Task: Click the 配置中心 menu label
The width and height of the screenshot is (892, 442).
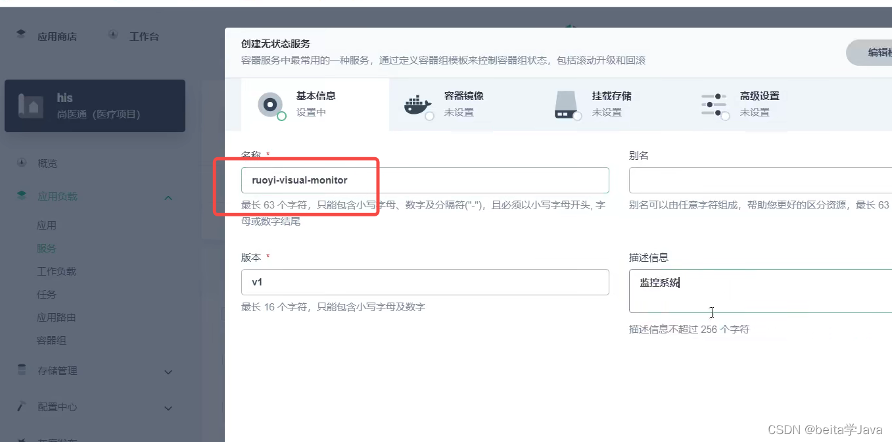Action: pyautogui.click(x=57, y=407)
